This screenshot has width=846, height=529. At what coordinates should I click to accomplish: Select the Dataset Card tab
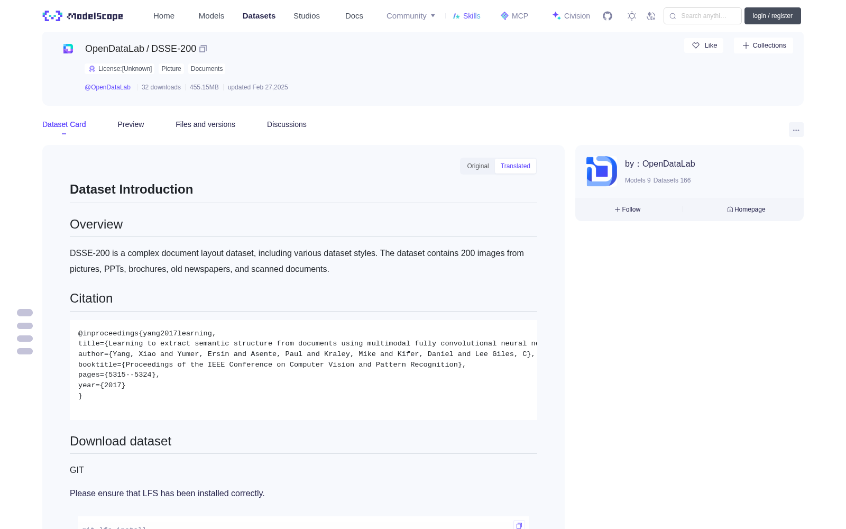(64, 124)
